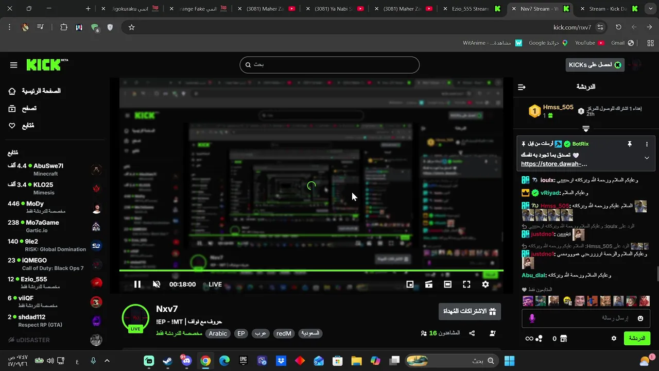Select the redM tag chip
Screen dimensions: 659x371
pyautogui.click(x=284, y=333)
